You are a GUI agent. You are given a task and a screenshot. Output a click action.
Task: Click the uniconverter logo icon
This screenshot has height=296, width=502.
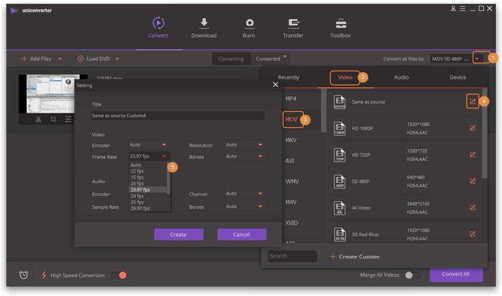(x=14, y=11)
